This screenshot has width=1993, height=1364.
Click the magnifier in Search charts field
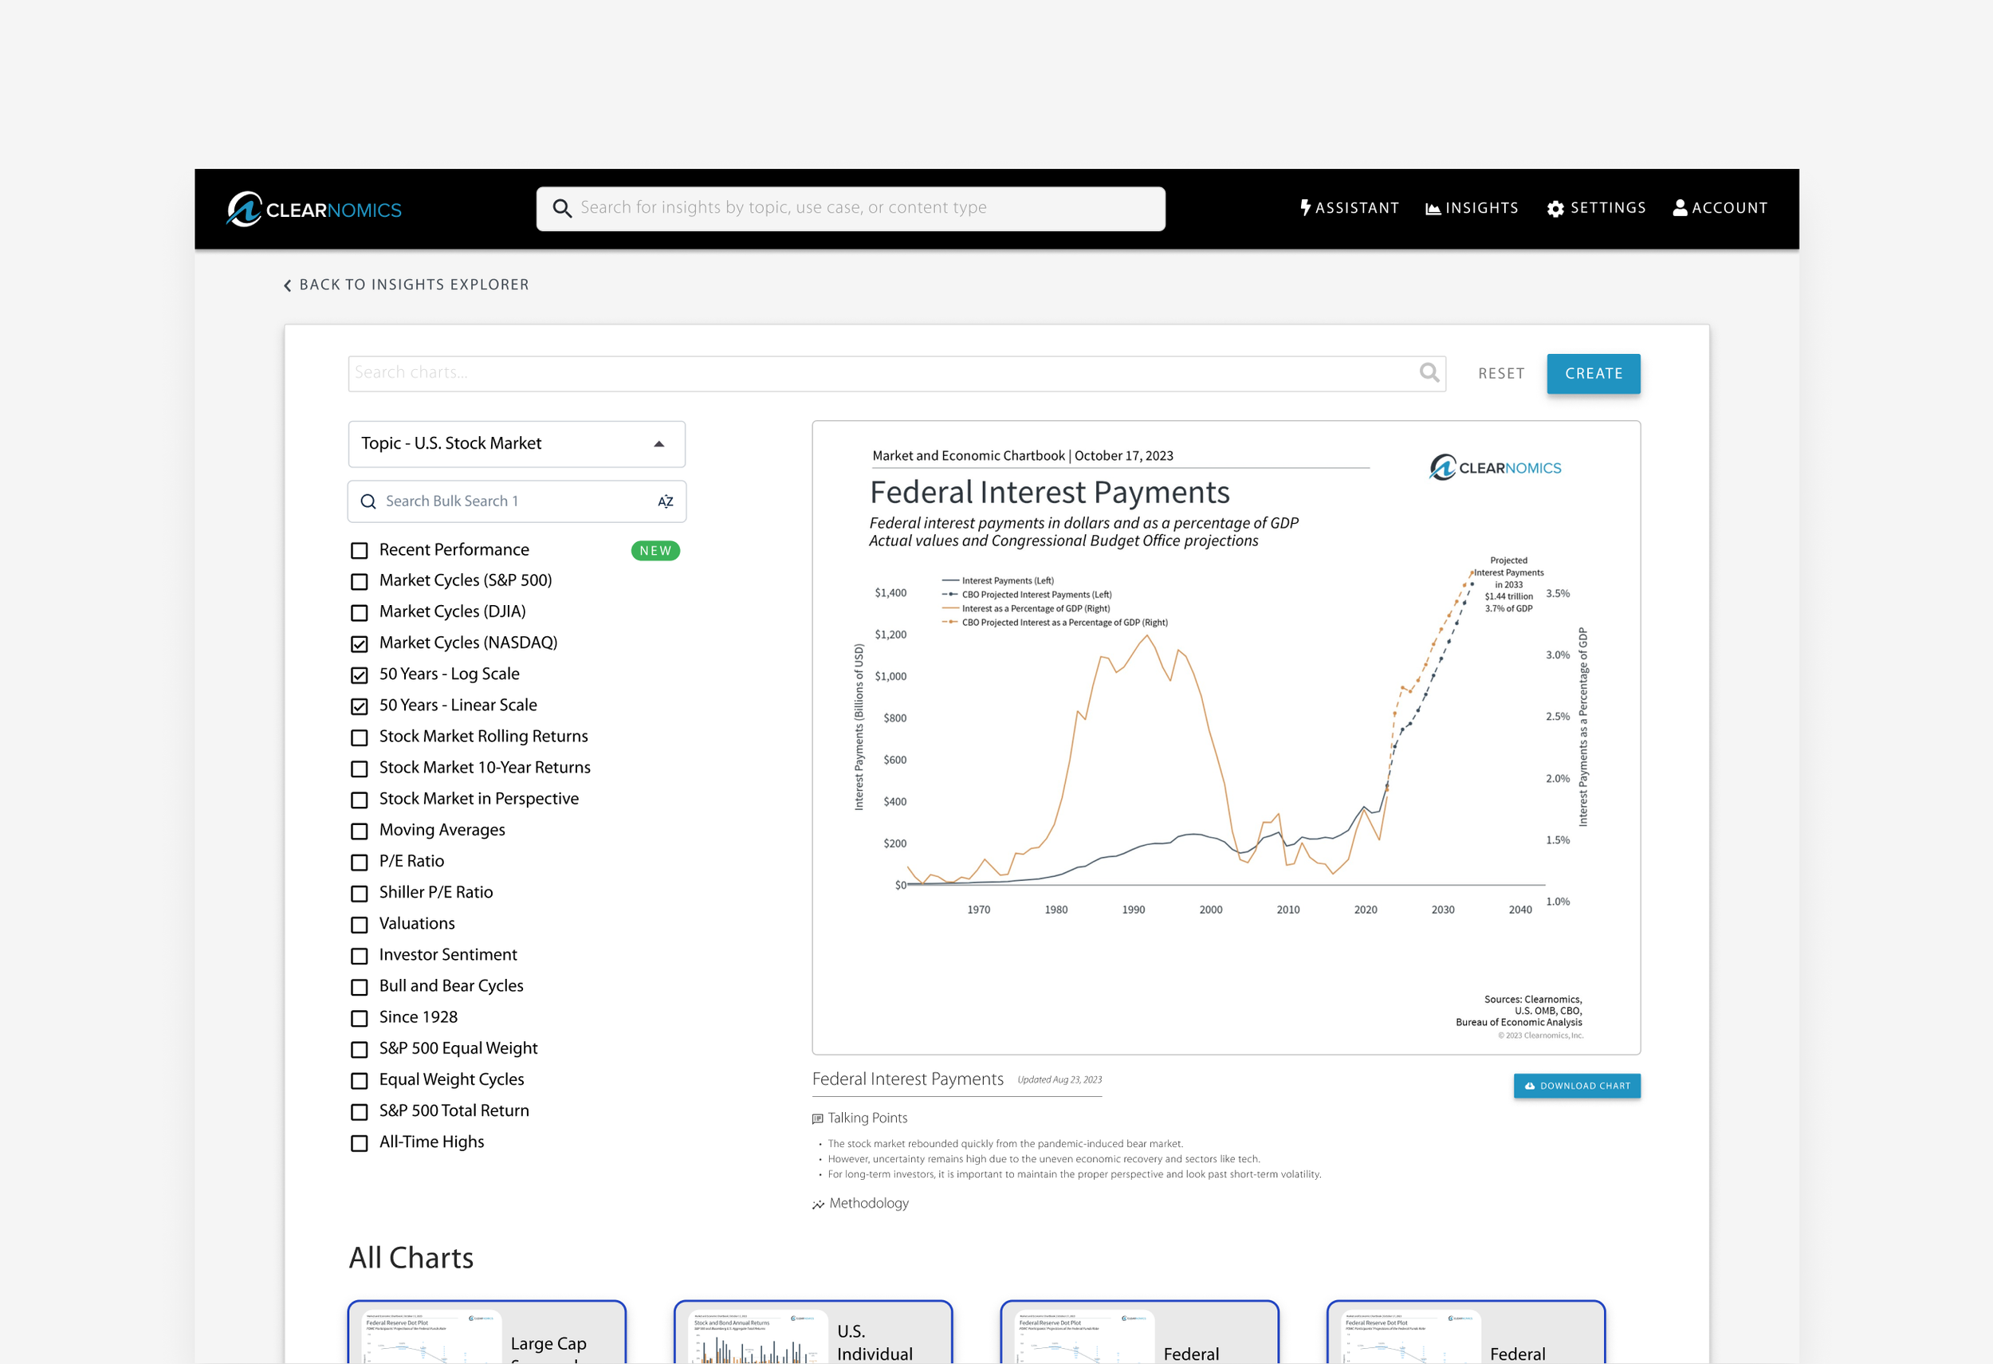click(x=1429, y=372)
